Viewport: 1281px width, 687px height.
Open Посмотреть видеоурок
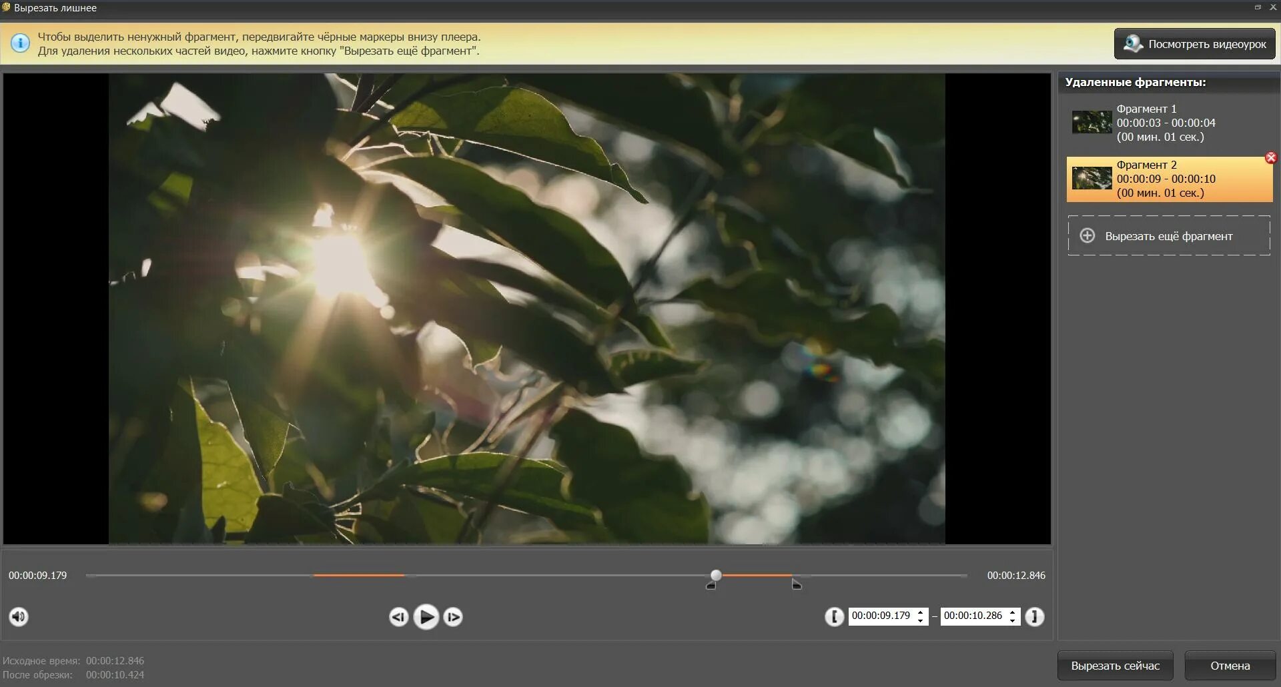[1194, 44]
